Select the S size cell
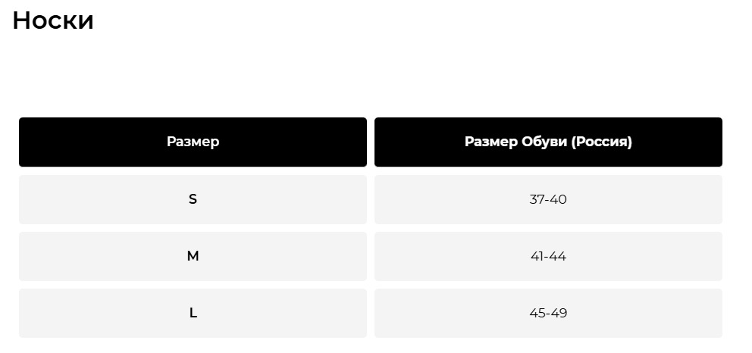The image size is (752, 353). click(193, 199)
